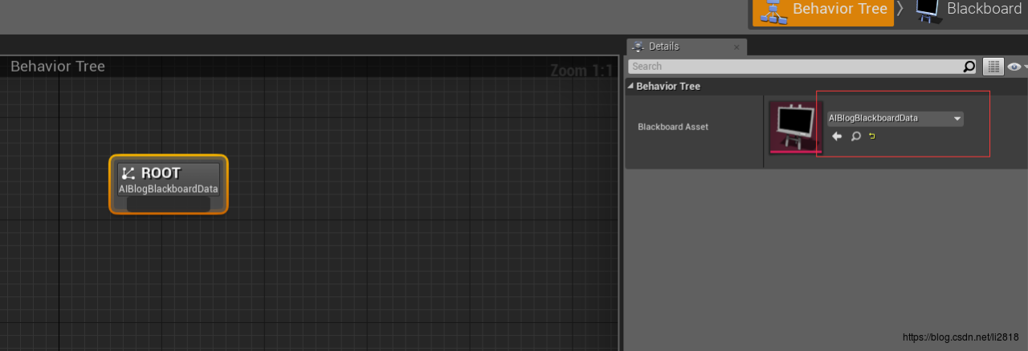Switch to Blackboard mode
Viewport: 1028px width, 351px height.
(x=969, y=10)
